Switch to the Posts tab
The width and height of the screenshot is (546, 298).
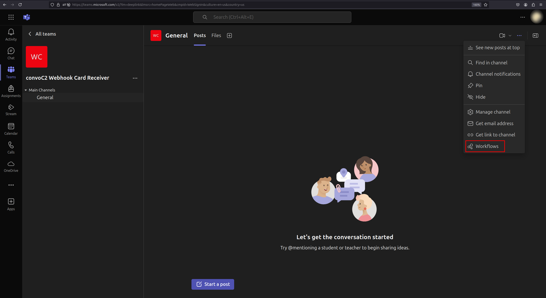[x=200, y=35]
